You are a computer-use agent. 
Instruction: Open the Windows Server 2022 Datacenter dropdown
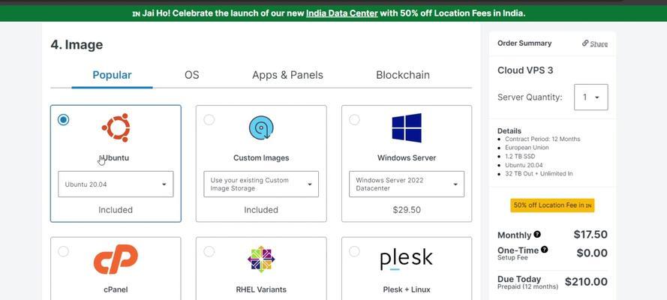[407, 184]
